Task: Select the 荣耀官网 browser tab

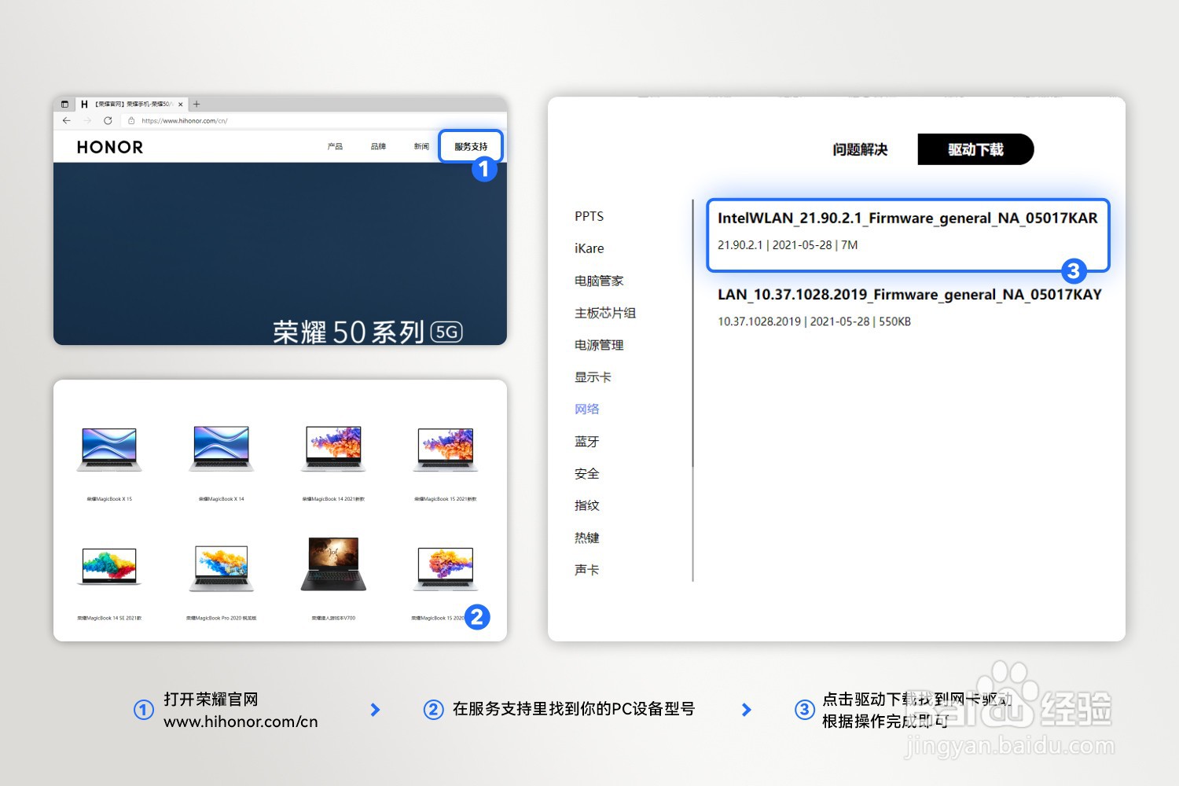Action: [131, 104]
